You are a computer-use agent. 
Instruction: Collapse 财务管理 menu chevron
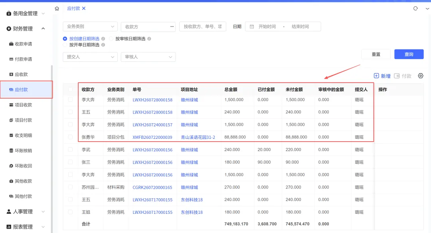43,29
